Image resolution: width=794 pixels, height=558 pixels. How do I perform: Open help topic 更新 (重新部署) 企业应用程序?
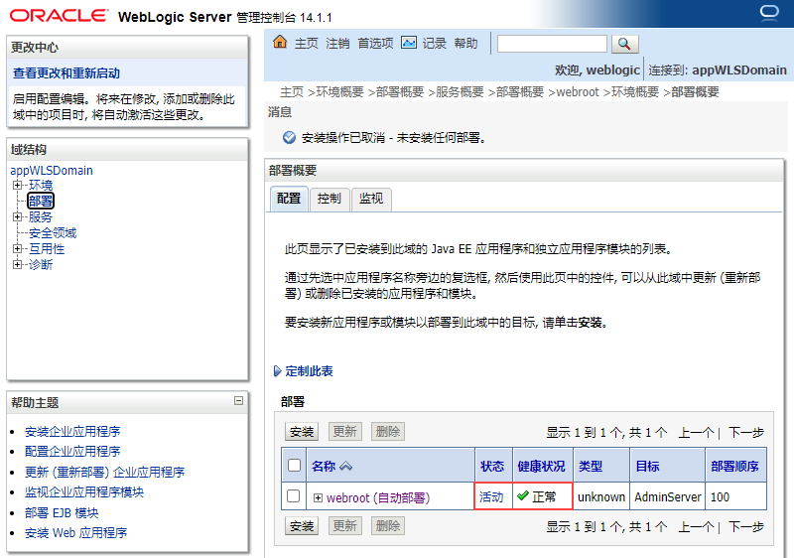click(105, 472)
